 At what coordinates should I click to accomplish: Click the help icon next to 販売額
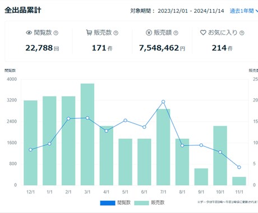point(176,33)
